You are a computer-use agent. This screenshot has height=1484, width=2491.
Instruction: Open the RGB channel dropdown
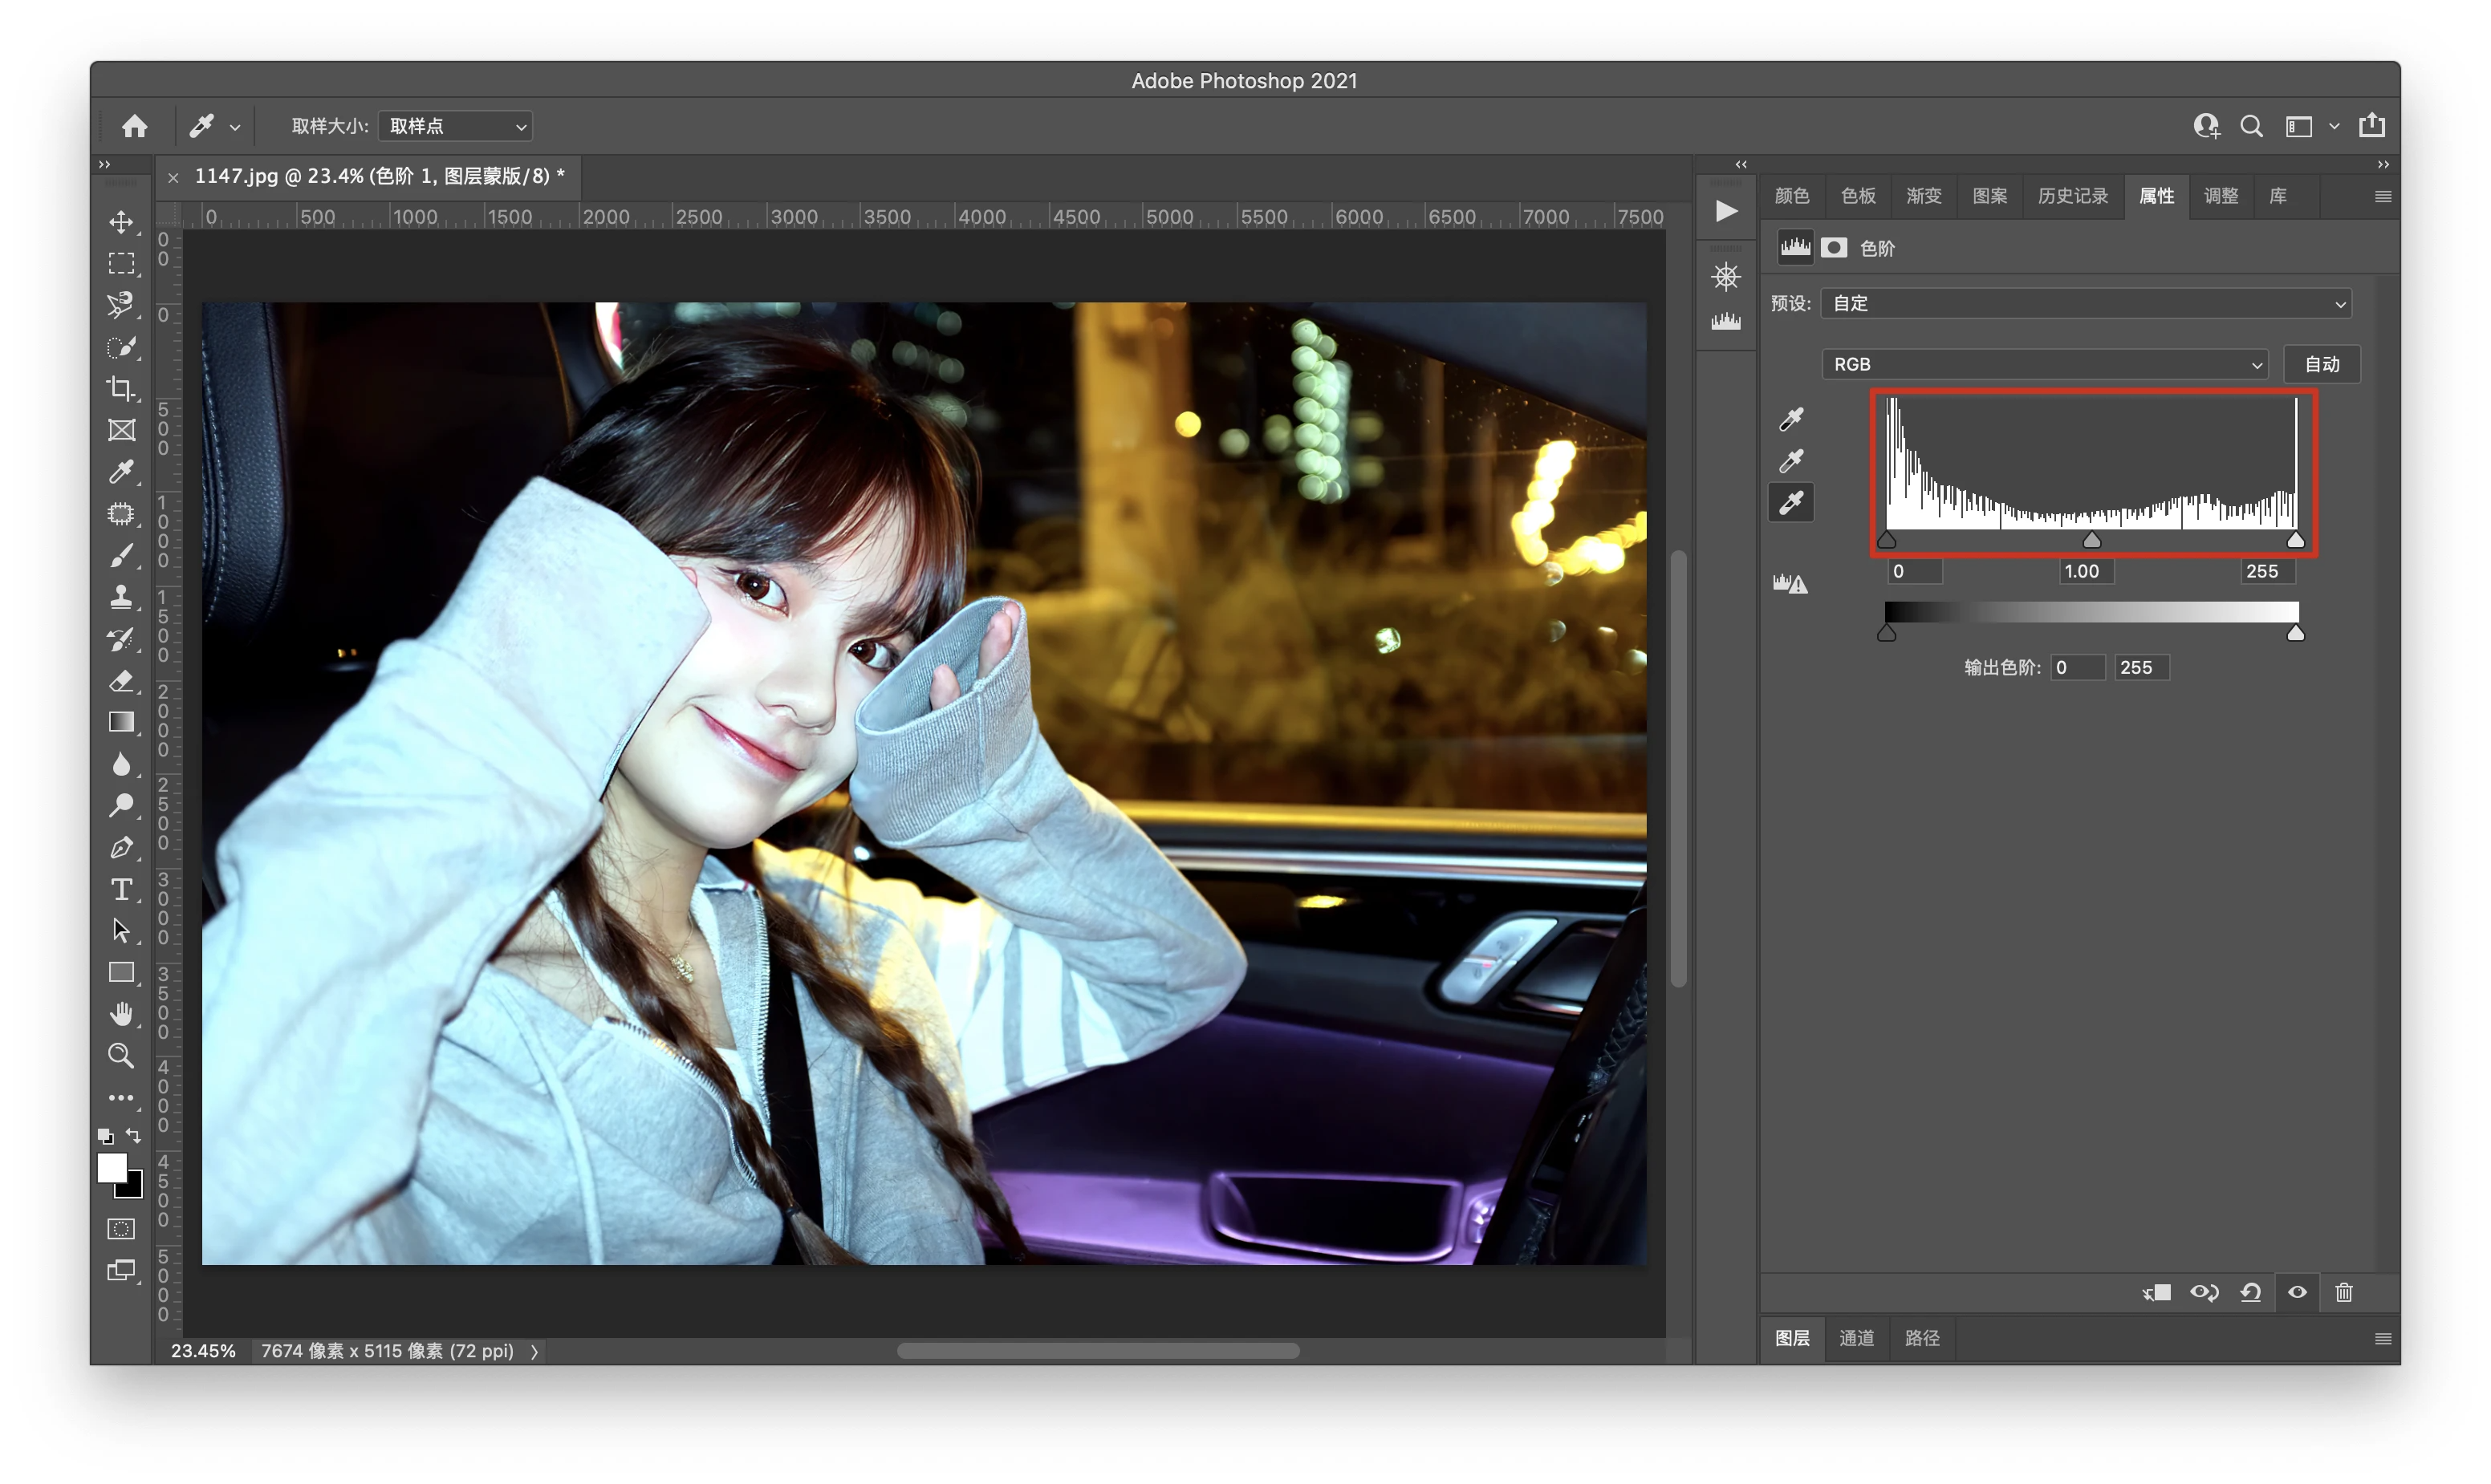[2044, 364]
